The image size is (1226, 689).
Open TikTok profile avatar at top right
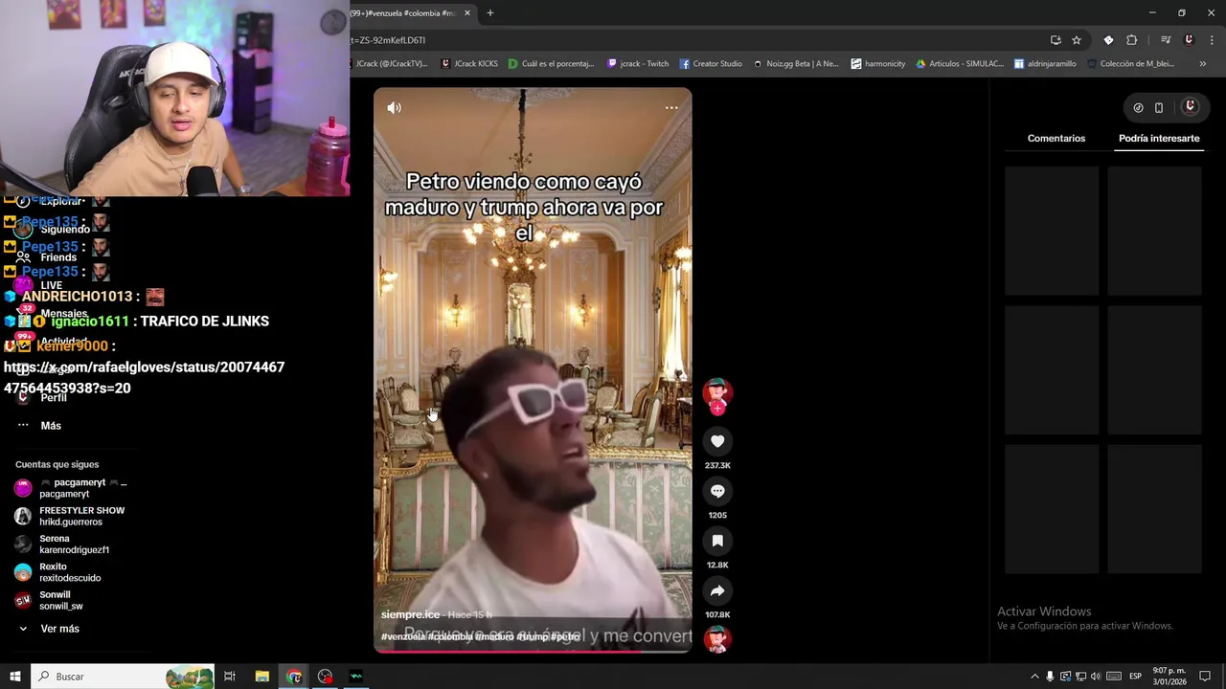coord(1191,107)
